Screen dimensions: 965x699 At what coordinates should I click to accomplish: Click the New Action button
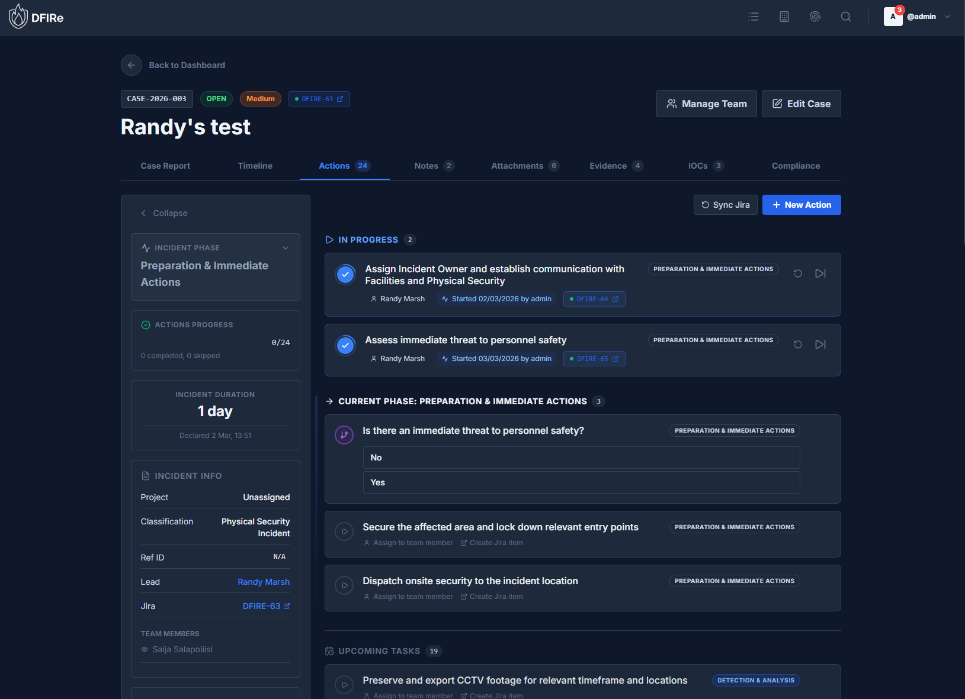coord(802,205)
